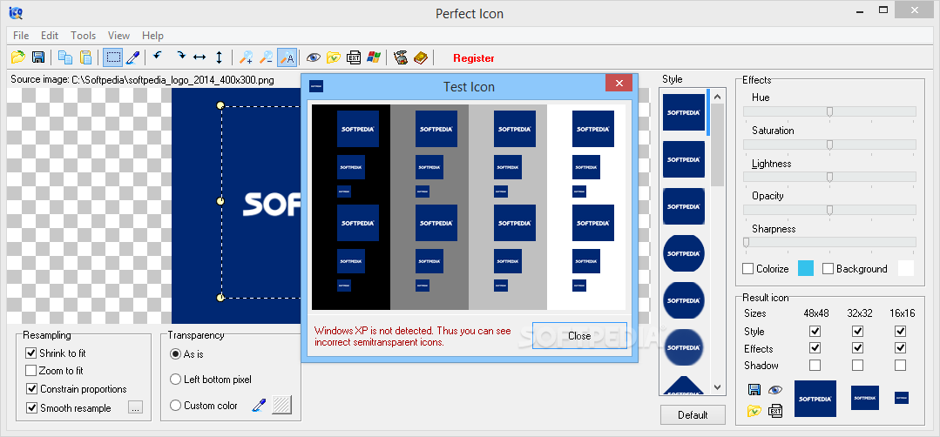Select the dashed rectangle selection tool
The image size is (940, 437).
coord(112,57)
